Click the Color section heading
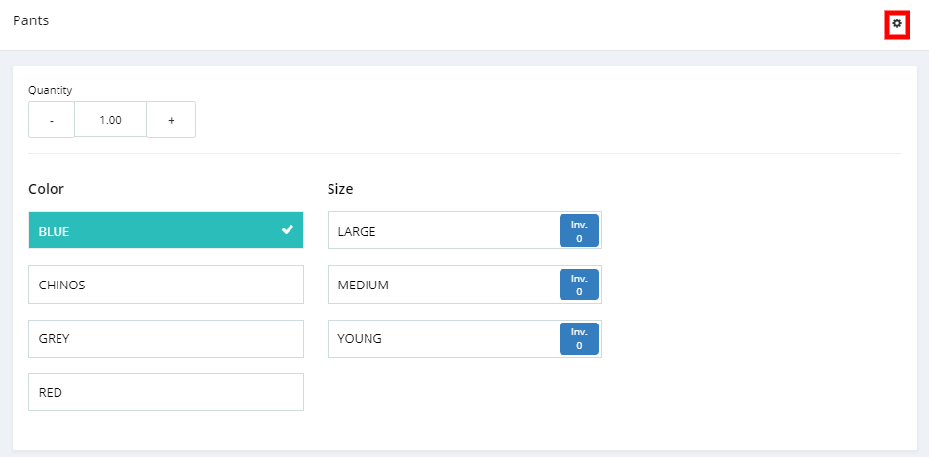The height and width of the screenshot is (457, 929). pos(46,189)
